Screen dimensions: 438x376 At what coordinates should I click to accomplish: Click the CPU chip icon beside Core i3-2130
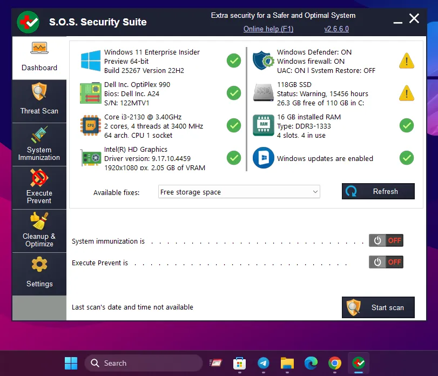(x=91, y=125)
